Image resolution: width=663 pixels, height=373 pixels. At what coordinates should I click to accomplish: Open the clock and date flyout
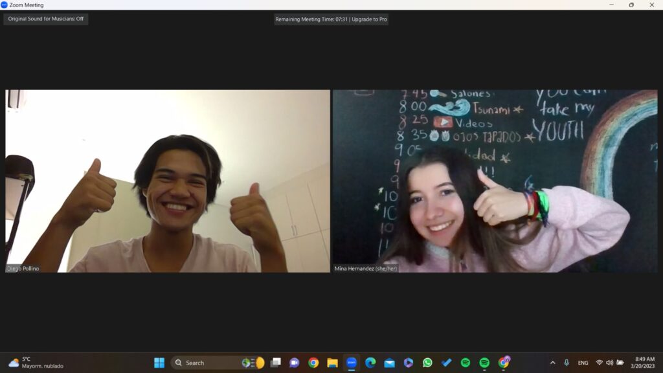644,363
